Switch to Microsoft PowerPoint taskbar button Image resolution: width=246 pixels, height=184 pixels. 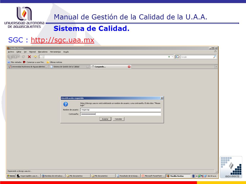[x=153, y=176]
